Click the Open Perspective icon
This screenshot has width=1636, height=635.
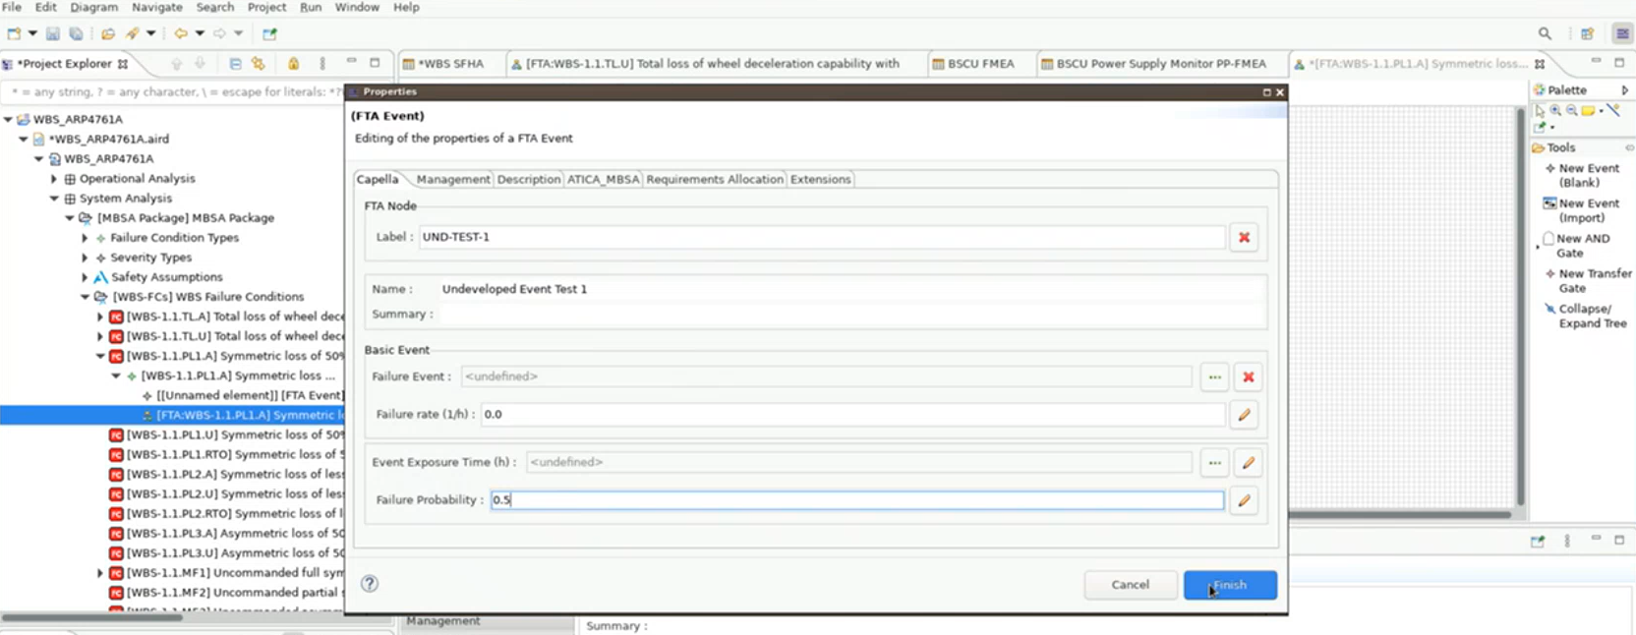click(x=1587, y=33)
